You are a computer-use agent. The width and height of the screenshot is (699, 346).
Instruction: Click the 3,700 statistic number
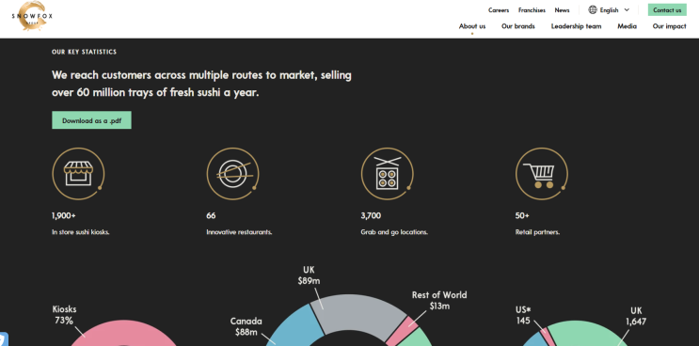coord(371,216)
